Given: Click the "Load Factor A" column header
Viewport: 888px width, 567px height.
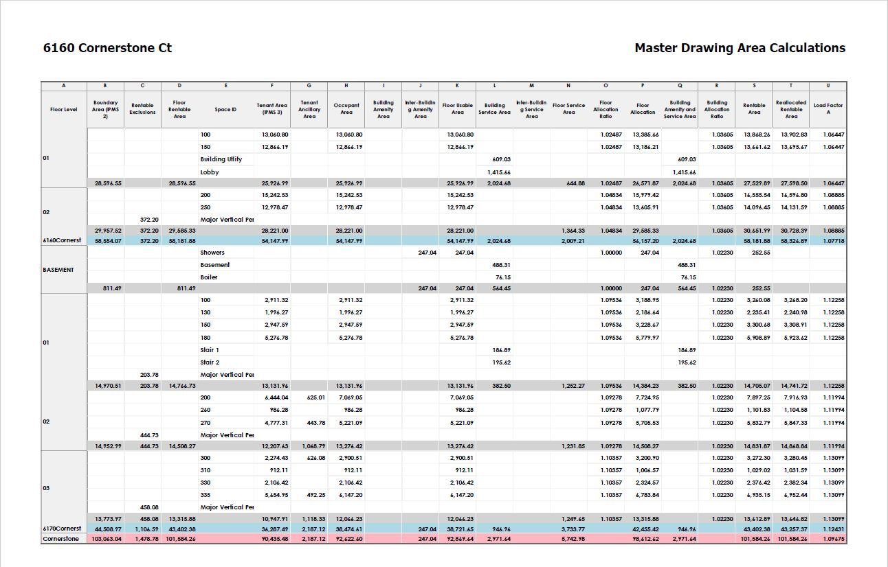Looking at the screenshot, I should (828, 108).
